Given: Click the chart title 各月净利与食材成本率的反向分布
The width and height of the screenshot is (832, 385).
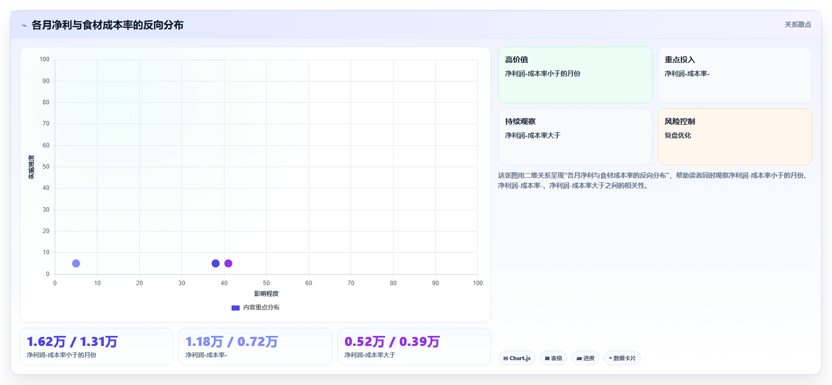Looking at the screenshot, I should coord(107,25).
